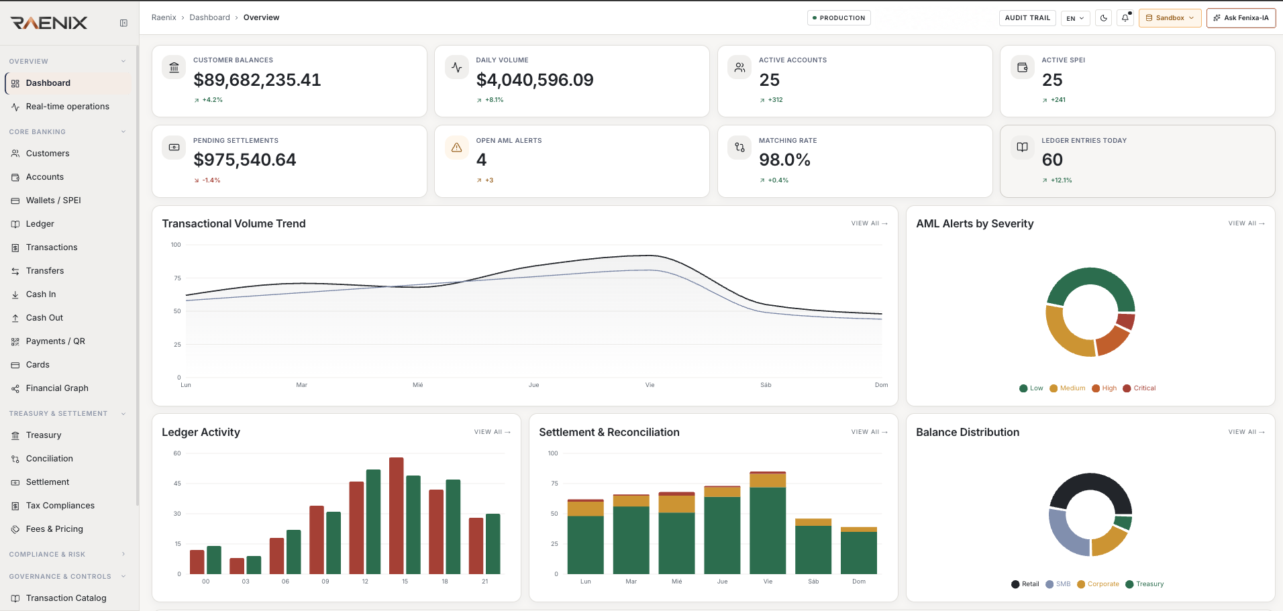Click the Daily Volume pulse icon
This screenshot has width=1283, height=611.
click(x=457, y=67)
